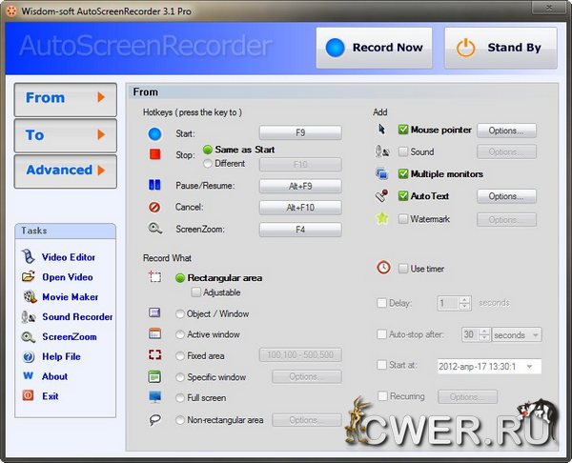The width and height of the screenshot is (572, 463).
Task: Select the Full screen radio option
Action: coord(180,398)
